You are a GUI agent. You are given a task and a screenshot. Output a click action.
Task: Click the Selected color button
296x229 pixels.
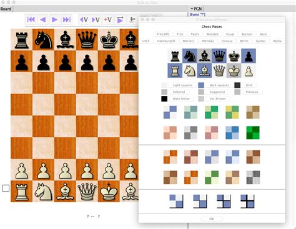179,92
